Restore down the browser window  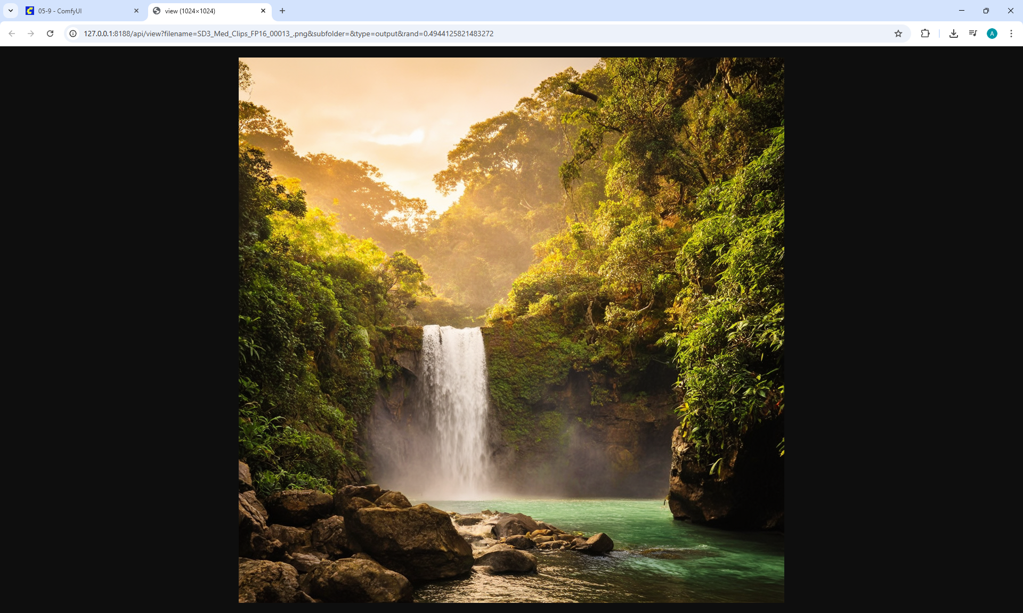(986, 11)
